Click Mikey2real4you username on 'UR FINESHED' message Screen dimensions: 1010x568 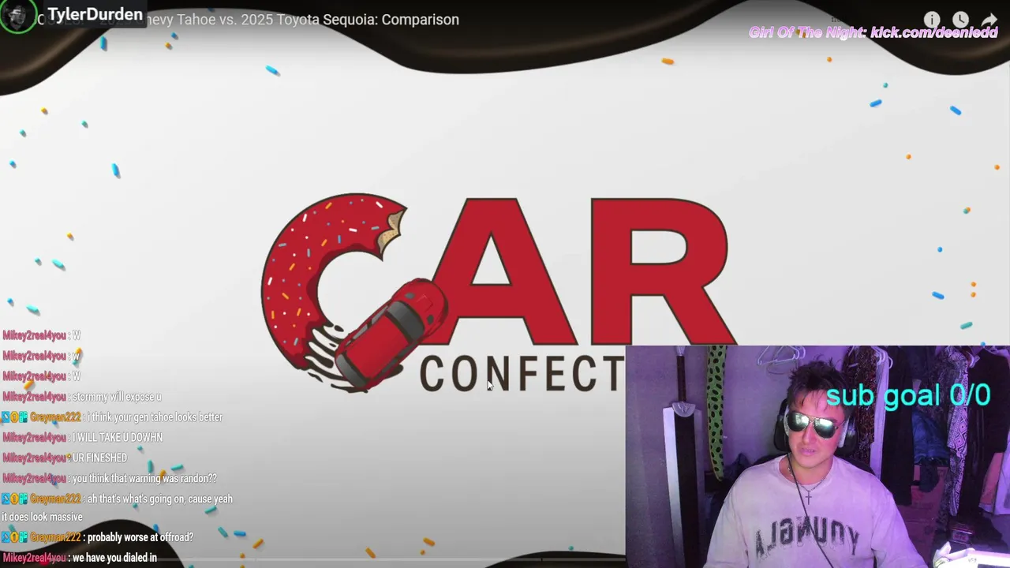click(x=34, y=458)
